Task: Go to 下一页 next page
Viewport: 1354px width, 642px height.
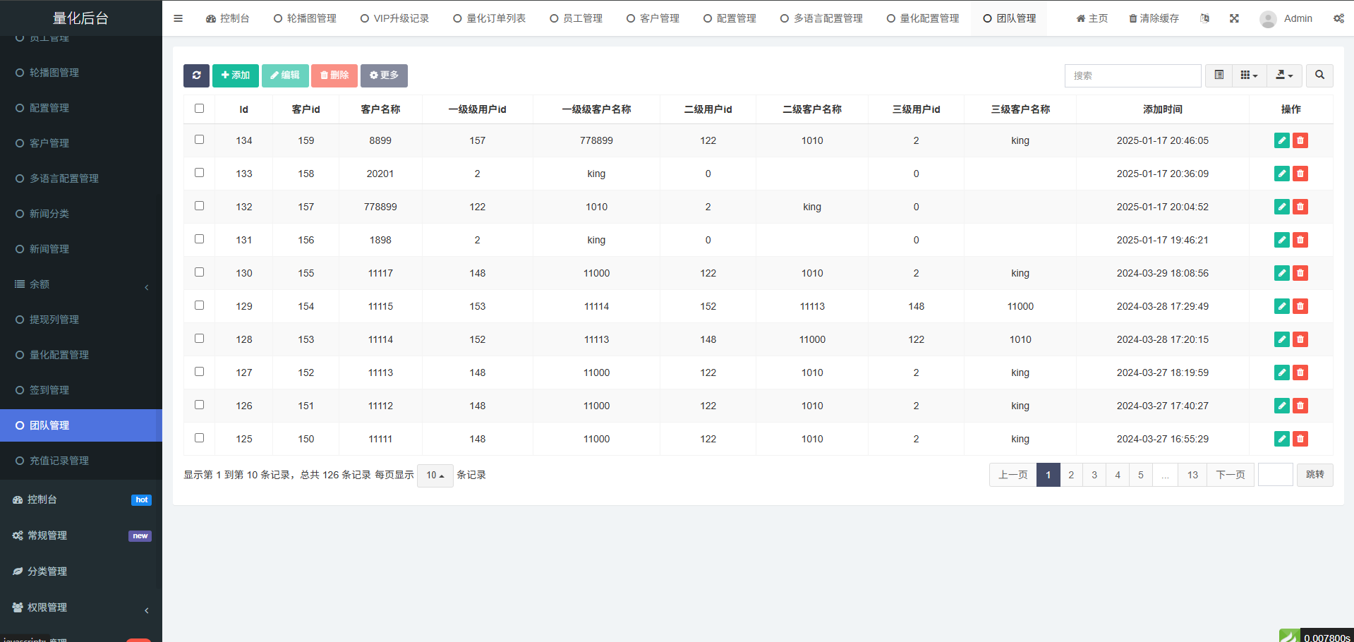Action: (1231, 475)
